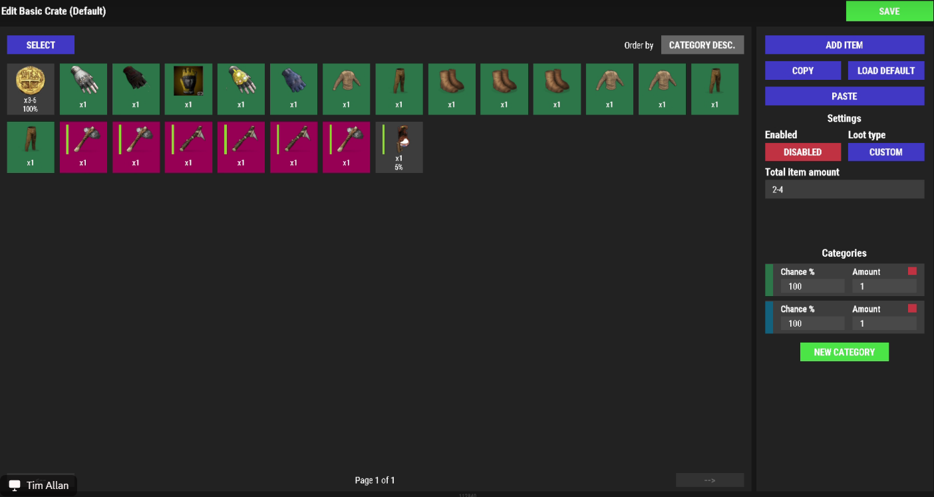Select the first stone hatchet item
This screenshot has height=497, width=934.
click(82, 147)
